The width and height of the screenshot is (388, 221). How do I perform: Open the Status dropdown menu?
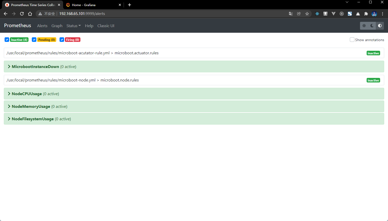pyautogui.click(x=74, y=26)
